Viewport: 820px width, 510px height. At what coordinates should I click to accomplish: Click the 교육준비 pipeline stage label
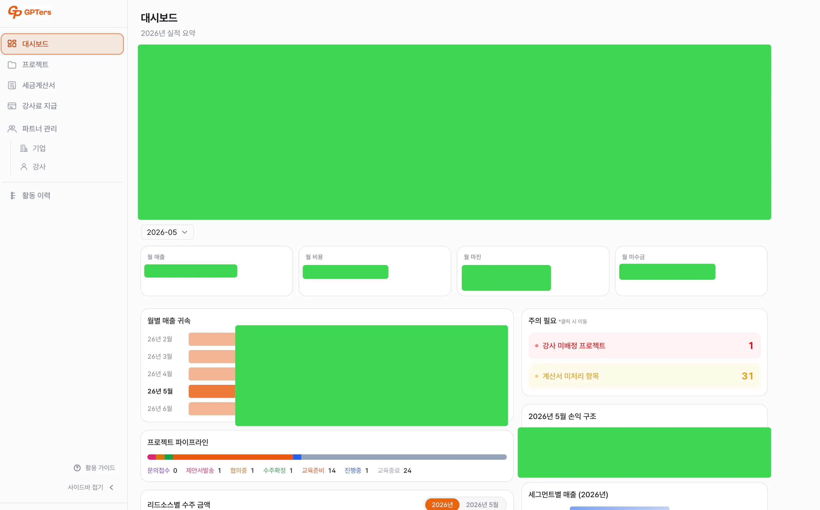pyautogui.click(x=313, y=470)
